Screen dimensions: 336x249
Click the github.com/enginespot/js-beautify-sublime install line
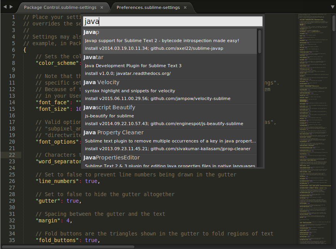click(164, 124)
